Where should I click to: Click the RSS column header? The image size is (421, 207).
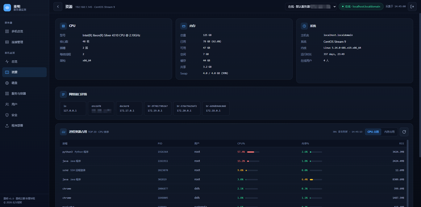(x=402, y=143)
